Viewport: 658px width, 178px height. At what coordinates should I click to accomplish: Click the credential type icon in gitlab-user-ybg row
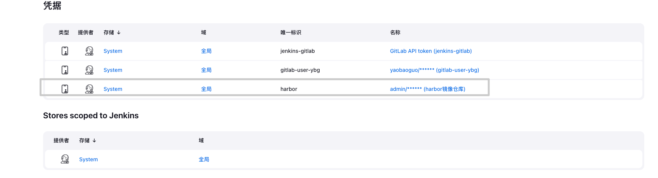tap(65, 70)
